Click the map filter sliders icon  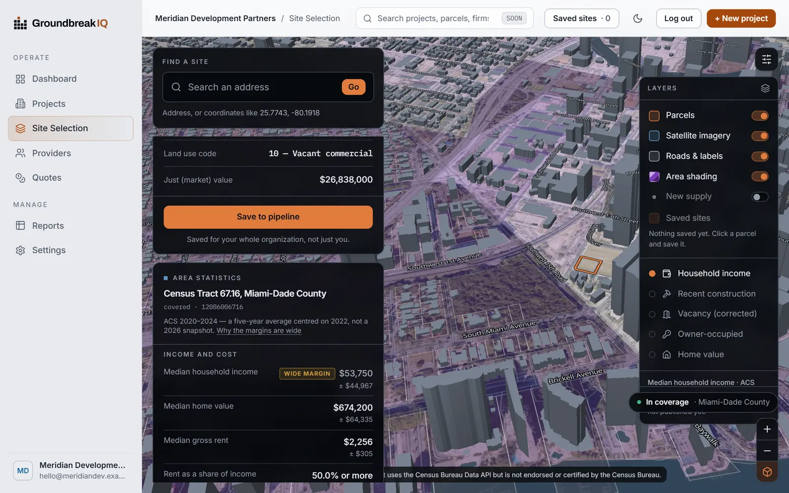pos(766,59)
